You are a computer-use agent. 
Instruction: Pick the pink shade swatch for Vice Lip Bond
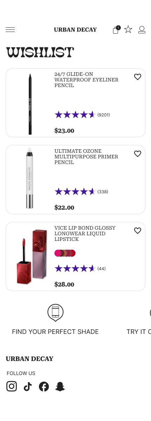57,253
